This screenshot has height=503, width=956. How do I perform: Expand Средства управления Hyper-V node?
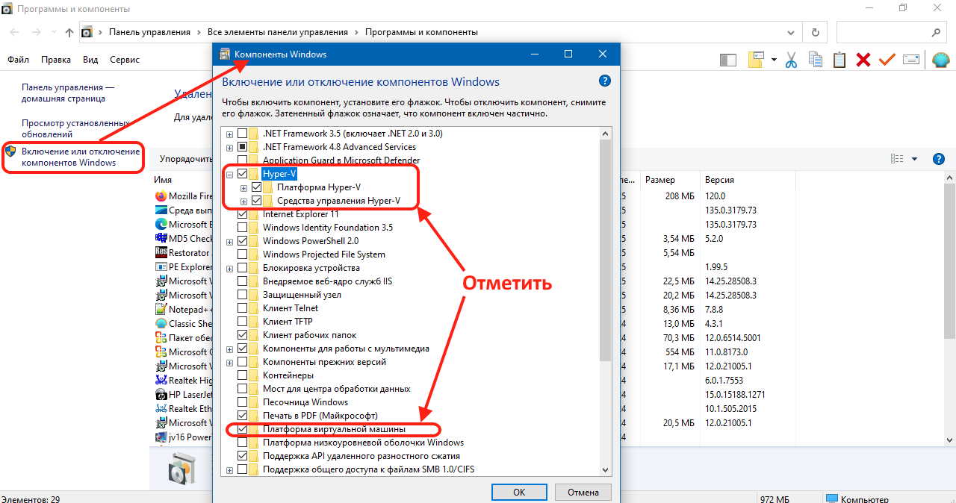click(243, 201)
